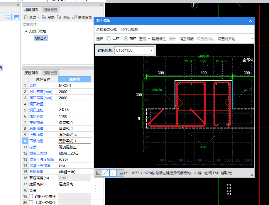Screen dimensions: 269x205
Task: Click the 3C16 rebar label in drawing
Action: coord(204,147)
